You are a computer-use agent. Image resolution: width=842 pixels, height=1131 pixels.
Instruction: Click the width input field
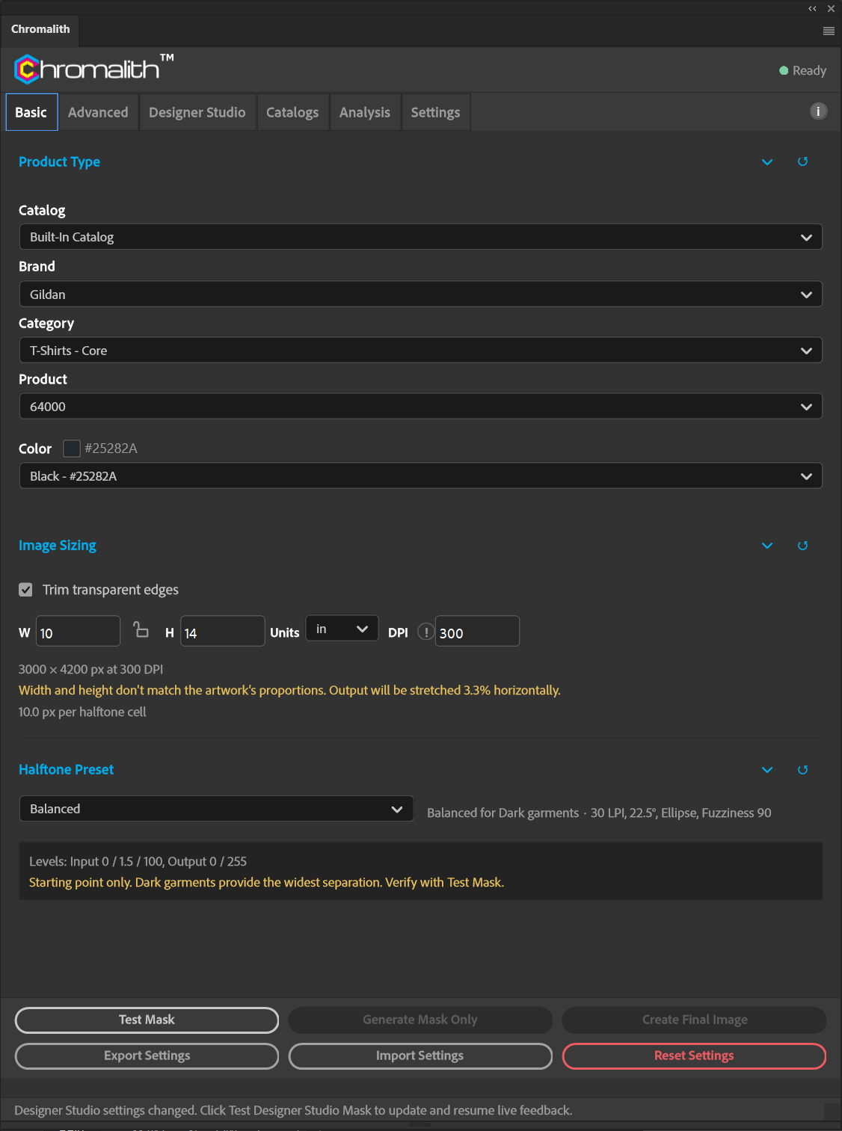pyautogui.click(x=78, y=632)
